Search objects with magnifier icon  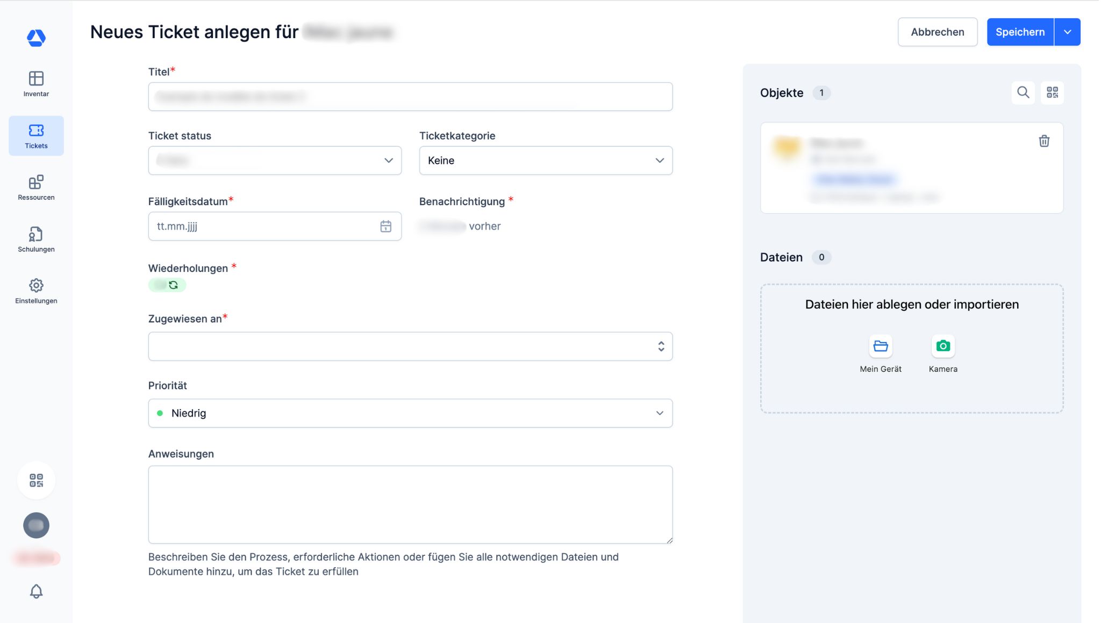[1023, 92]
